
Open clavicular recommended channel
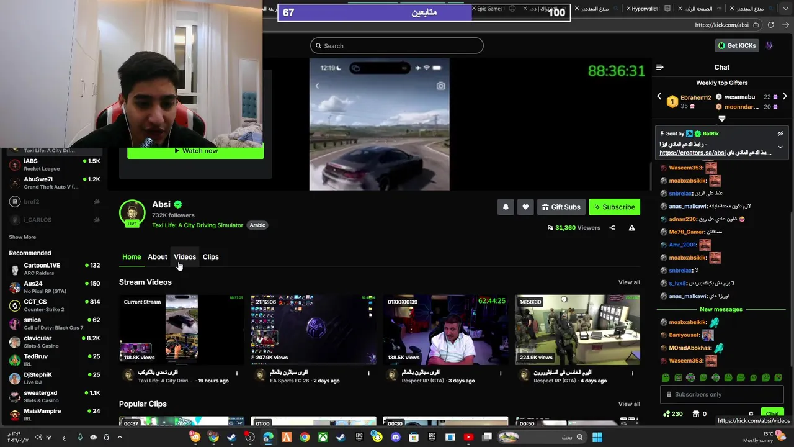[54, 341]
